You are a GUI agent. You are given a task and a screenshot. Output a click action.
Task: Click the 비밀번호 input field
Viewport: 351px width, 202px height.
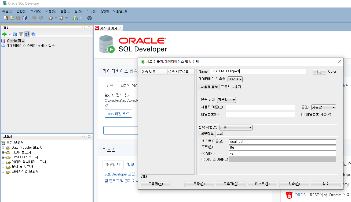click(260, 115)
